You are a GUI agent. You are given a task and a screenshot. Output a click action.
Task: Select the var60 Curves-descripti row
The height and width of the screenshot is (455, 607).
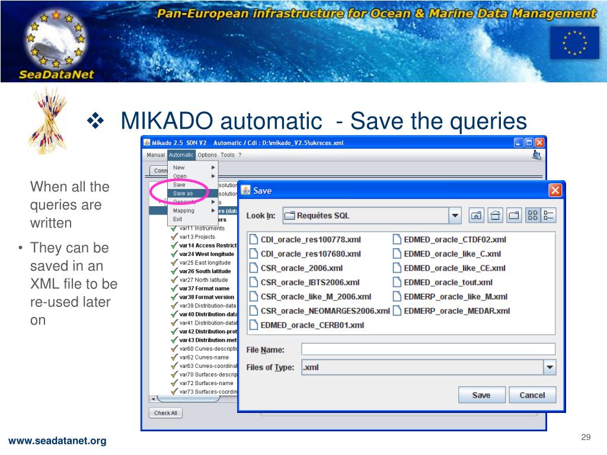click(x=204, y=348)
